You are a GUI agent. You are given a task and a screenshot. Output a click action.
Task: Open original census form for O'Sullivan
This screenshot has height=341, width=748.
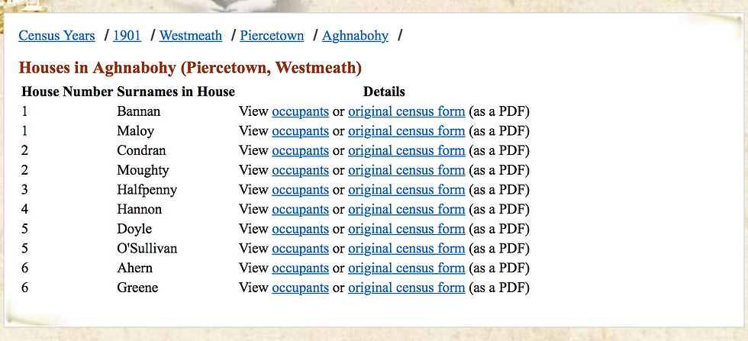[406, 249]
